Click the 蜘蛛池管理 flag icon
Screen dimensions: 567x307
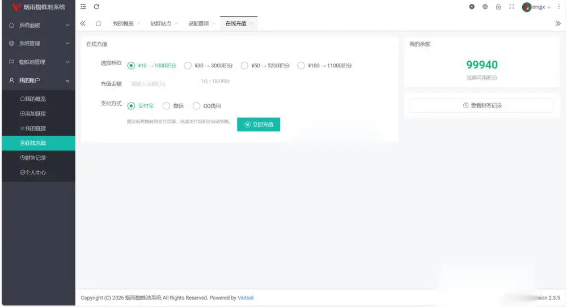click(x=11, y=62)
